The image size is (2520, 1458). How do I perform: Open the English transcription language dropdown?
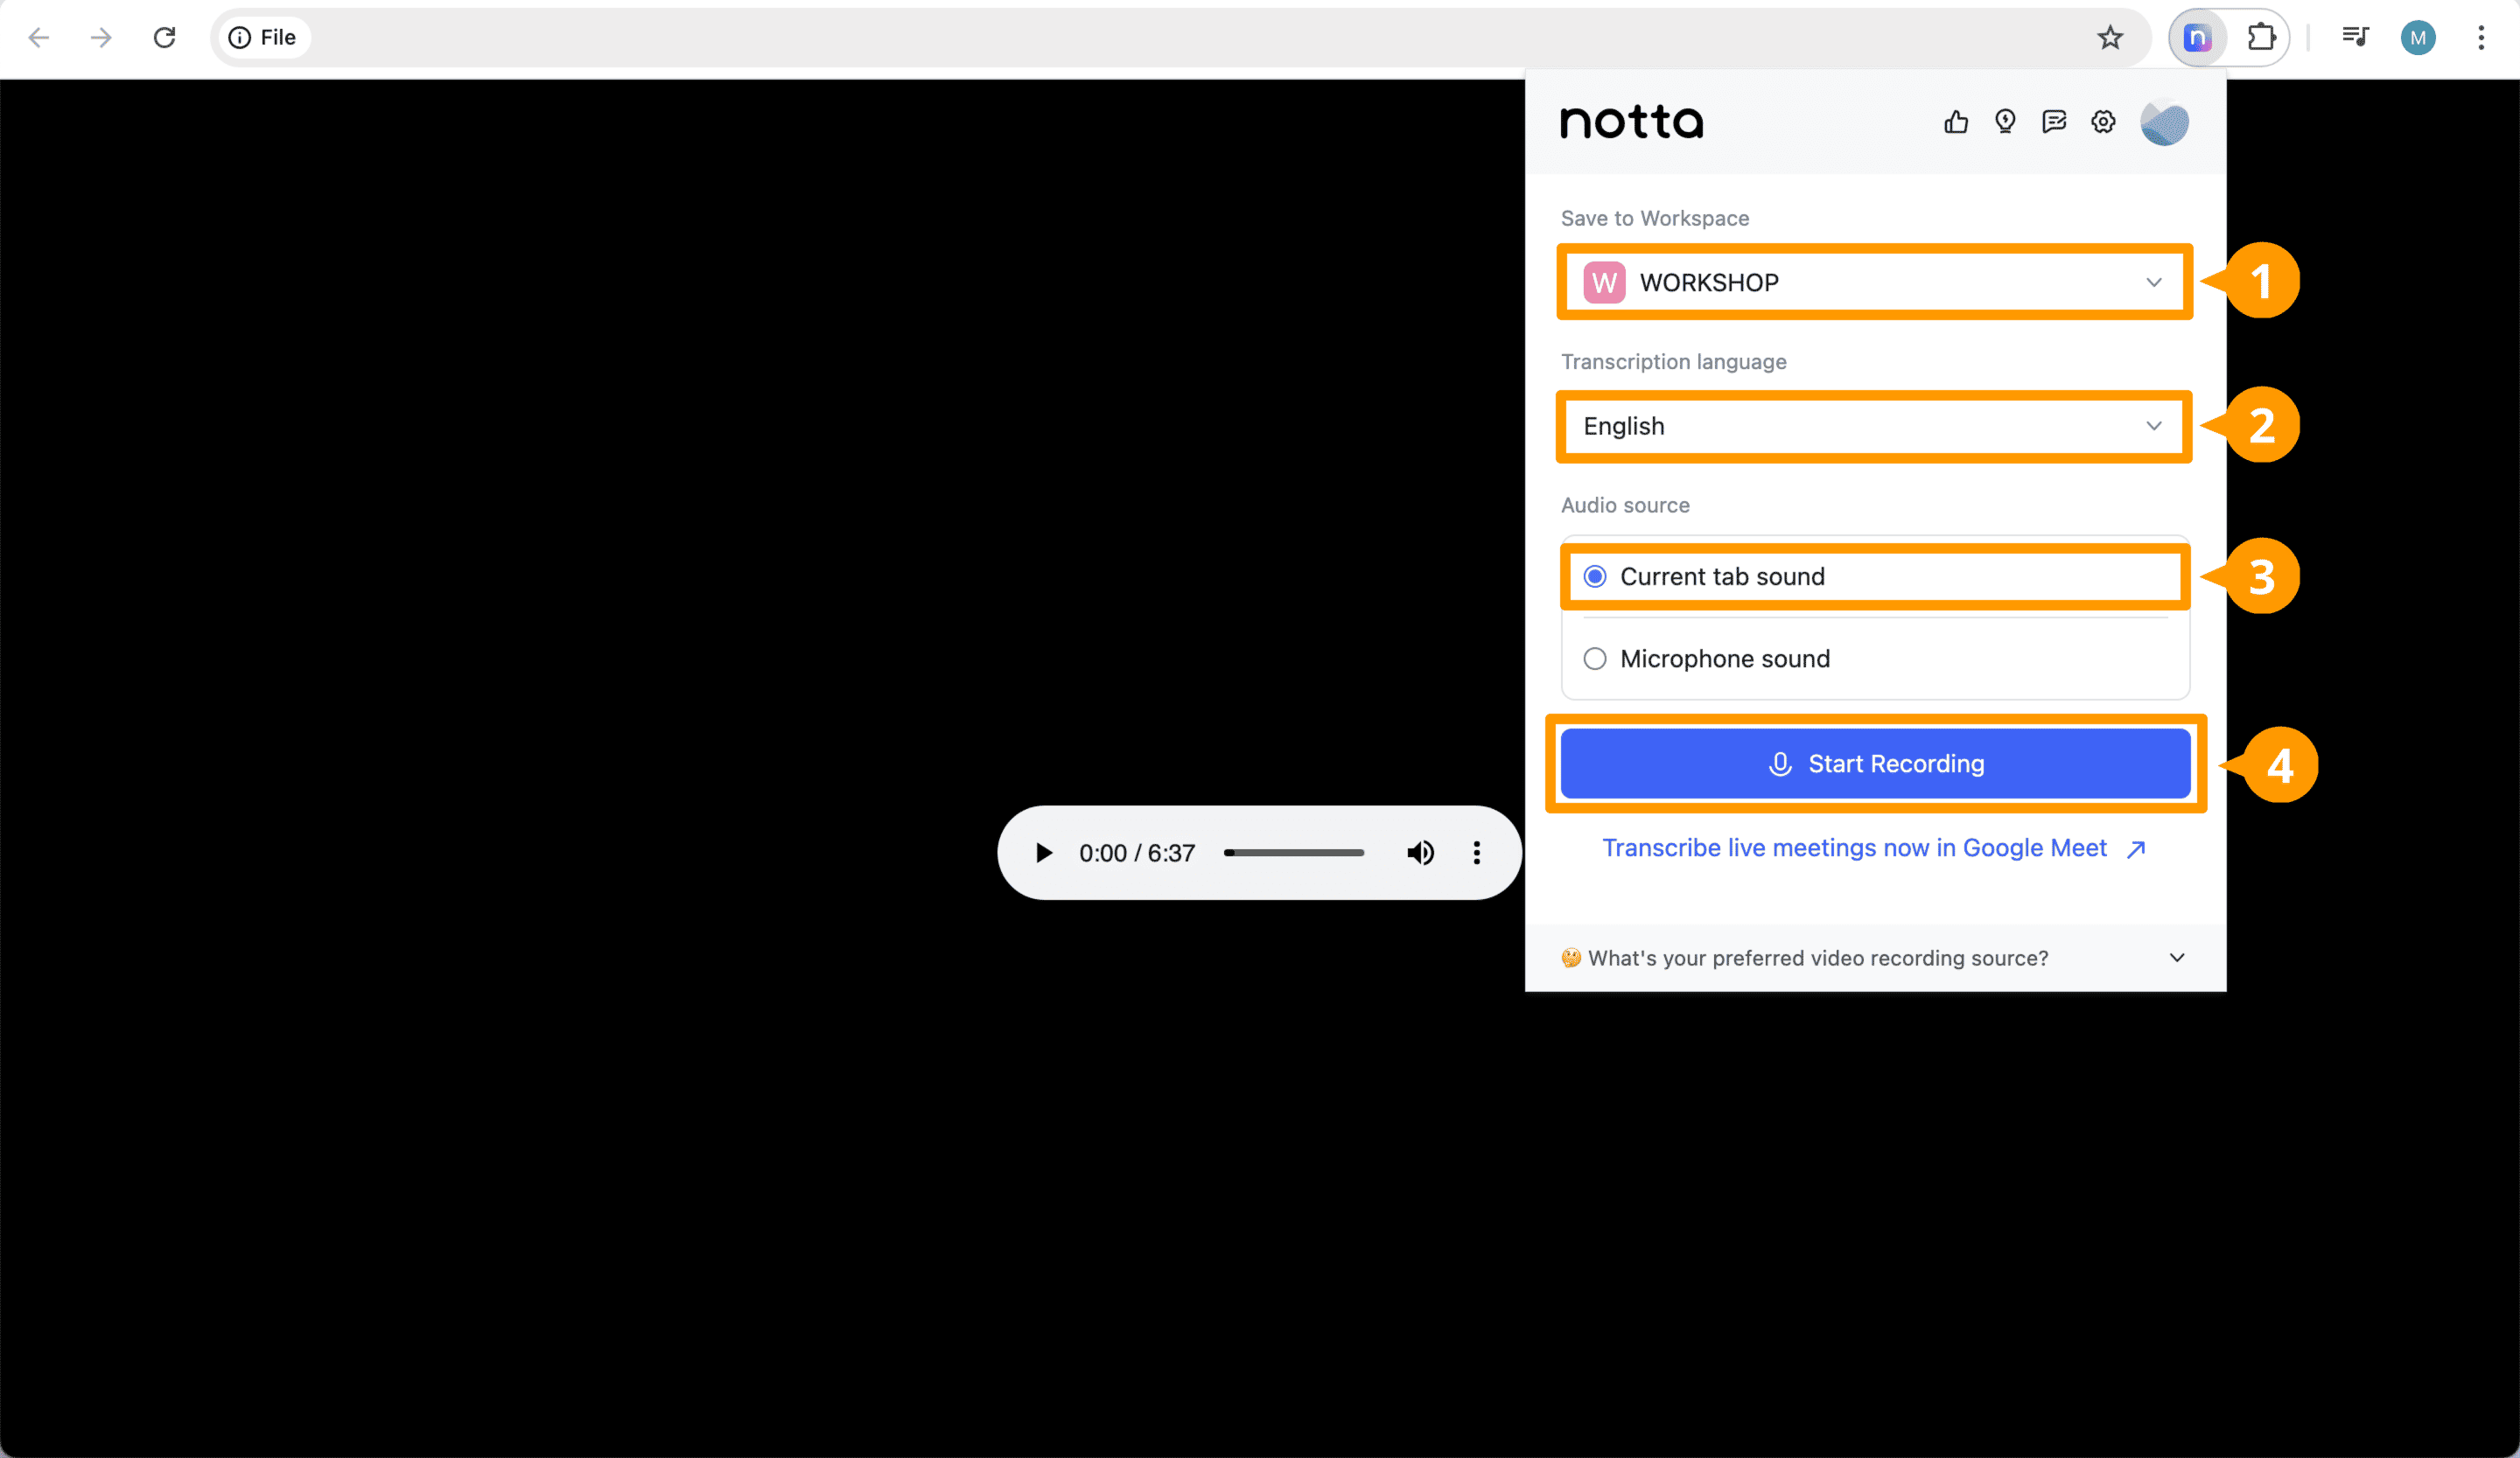coord(1874,427)
